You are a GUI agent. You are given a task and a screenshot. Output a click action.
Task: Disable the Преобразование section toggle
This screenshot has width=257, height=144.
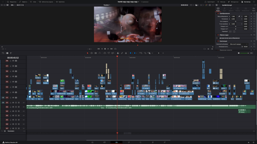[218, 13]
